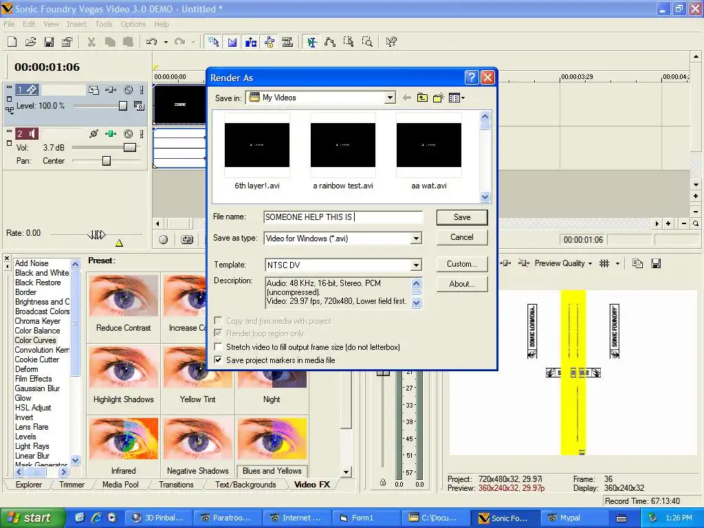Click the What's This help icon
This screenshot has width=704, height=528.
pos(391,42)
